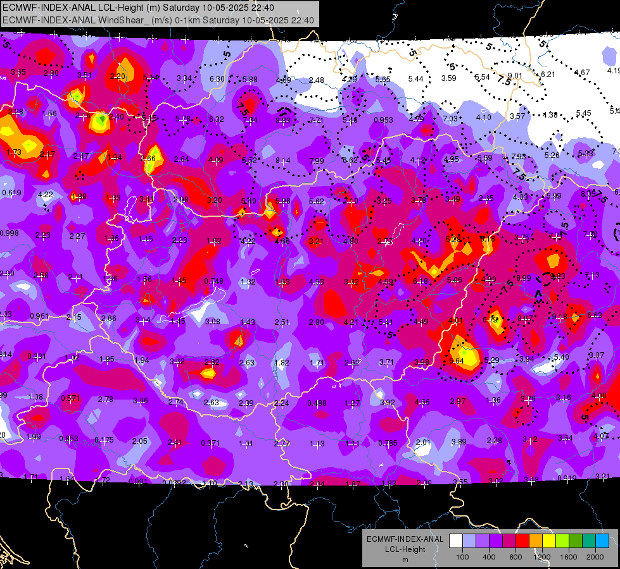This screenshot has height=569, width=620.
Task: Click the wind shear value 6.64
Action: [457, 361]
